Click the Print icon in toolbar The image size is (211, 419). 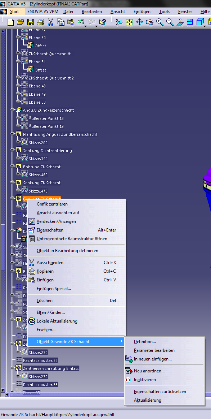(x=40, y=22)
